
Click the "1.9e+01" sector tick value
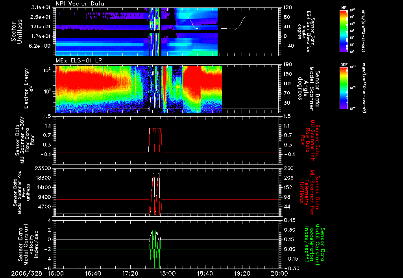tap(41, 27)
